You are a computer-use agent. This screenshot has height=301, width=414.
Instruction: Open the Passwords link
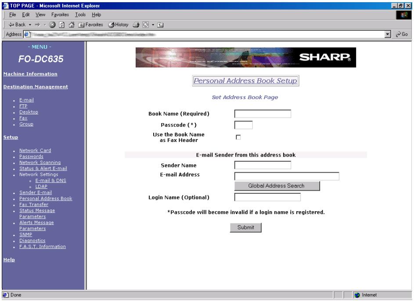31,156
